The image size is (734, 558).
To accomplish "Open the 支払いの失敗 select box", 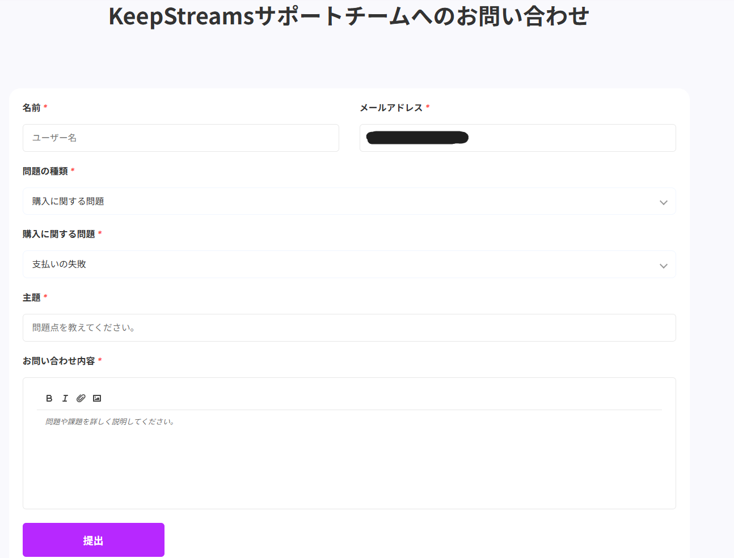I will pos(349,265).
